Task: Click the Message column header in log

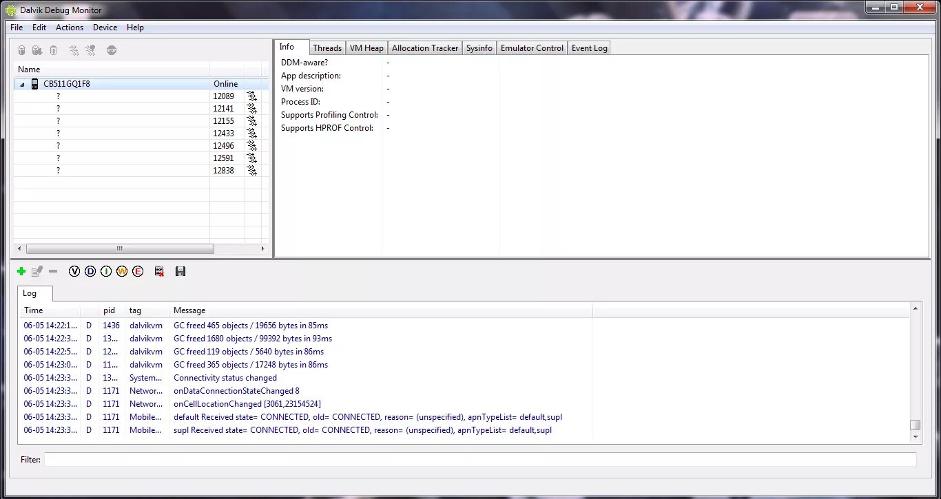Action: point(381,310)
